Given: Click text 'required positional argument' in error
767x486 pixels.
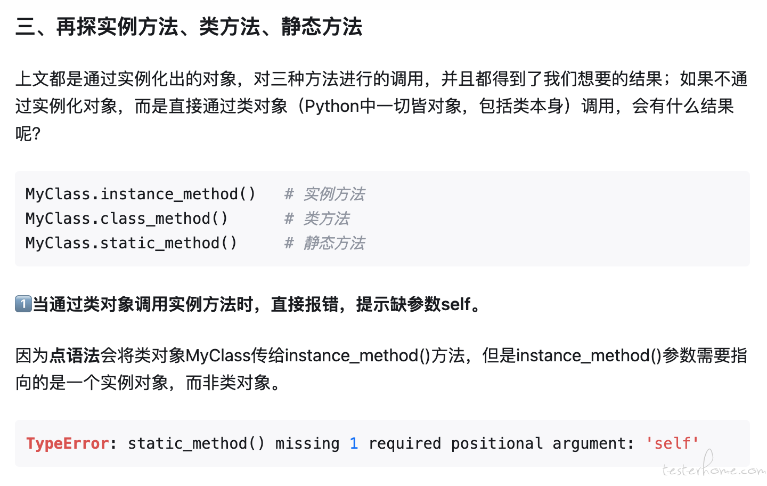Looking at the screenshot, I should (501, 443).
